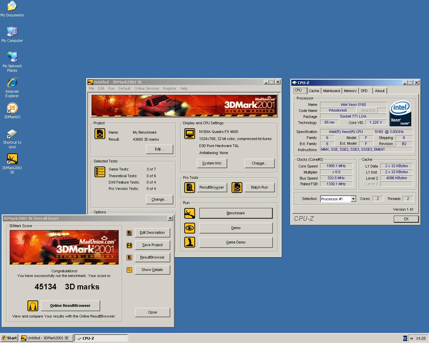Click the taskbar clock showing 14:28

tap(421, 338)
